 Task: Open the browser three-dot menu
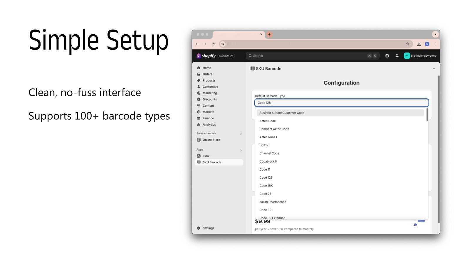click(x=435, y=44)
